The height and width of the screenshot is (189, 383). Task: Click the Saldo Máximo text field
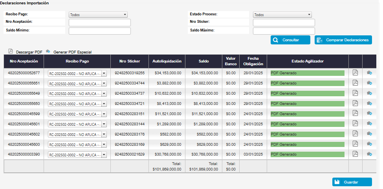[284, 31]
